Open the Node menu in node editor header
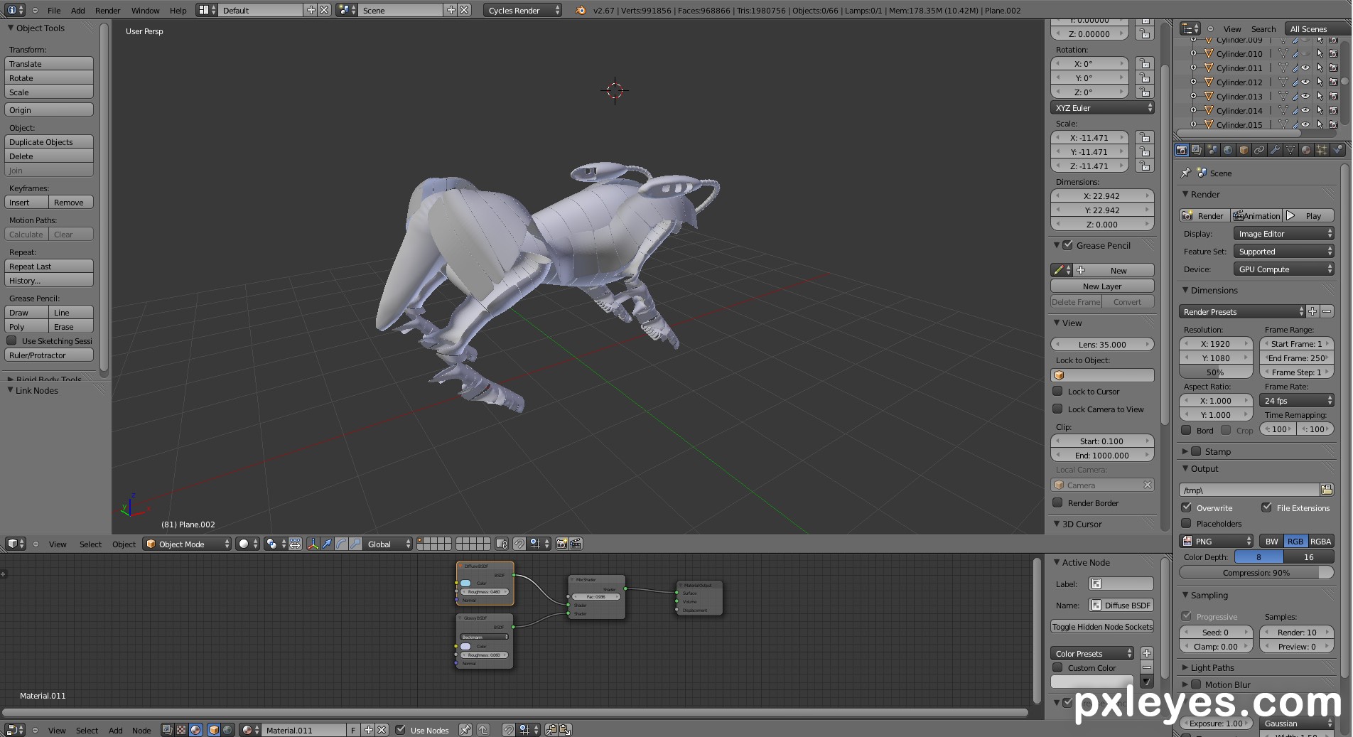Viewport: 1353px width, 737px height. click(141, 730)
